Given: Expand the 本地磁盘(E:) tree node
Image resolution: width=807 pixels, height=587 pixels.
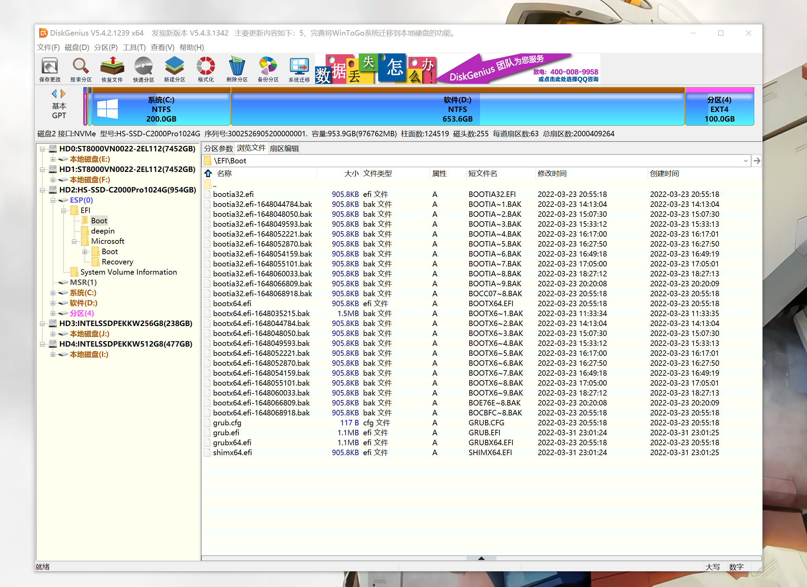Looking at the screenshot, I should point(53,159).
